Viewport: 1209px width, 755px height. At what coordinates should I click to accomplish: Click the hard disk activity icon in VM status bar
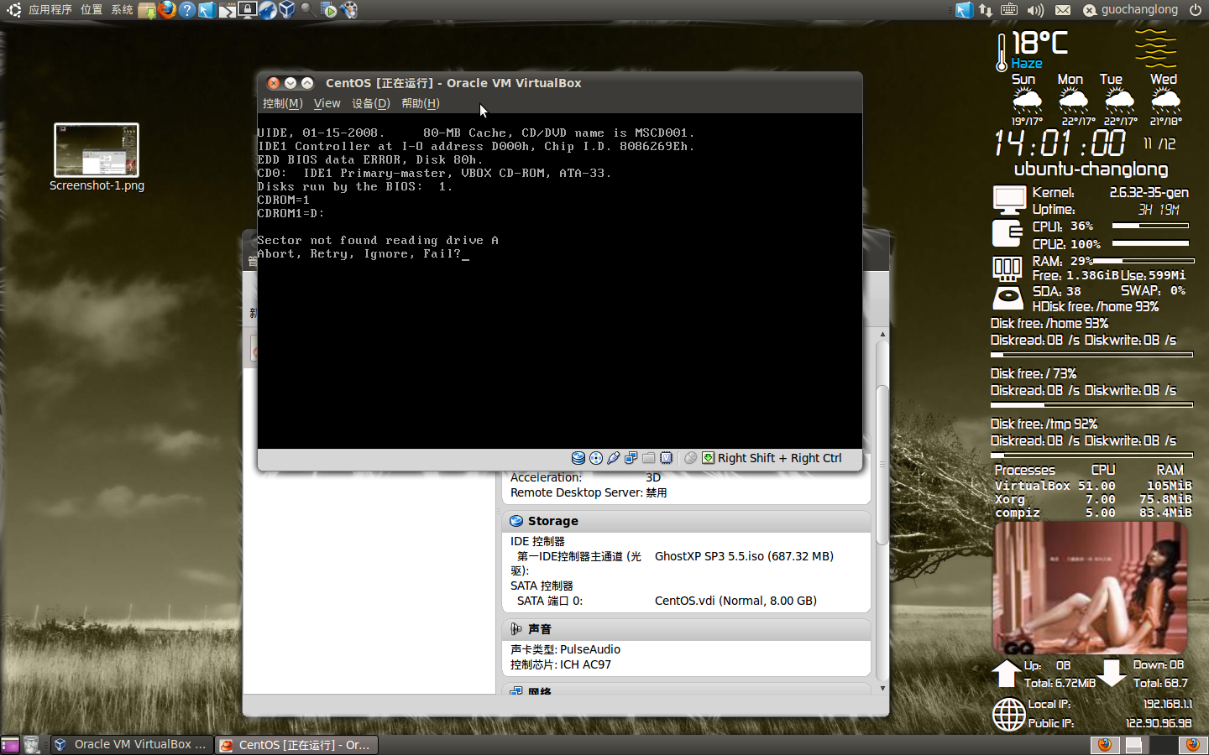click(578, 458)
